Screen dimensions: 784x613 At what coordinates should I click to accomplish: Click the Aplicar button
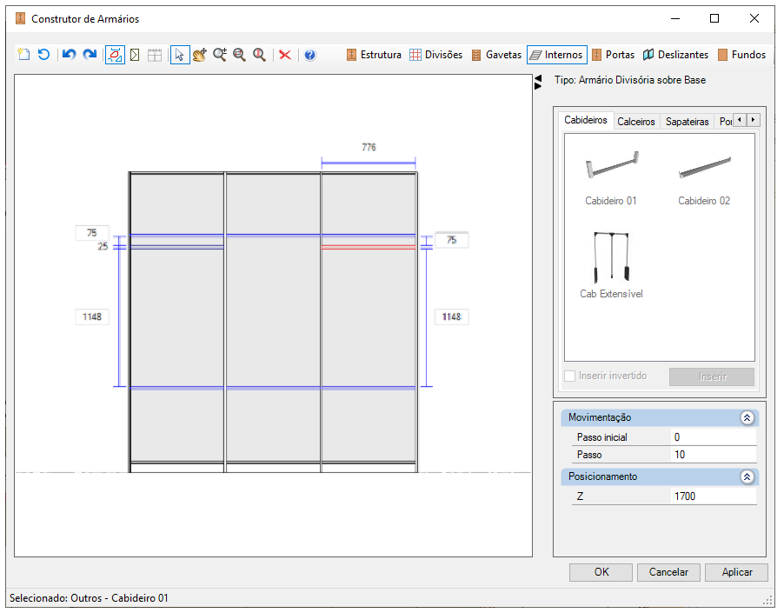(736, 572)
